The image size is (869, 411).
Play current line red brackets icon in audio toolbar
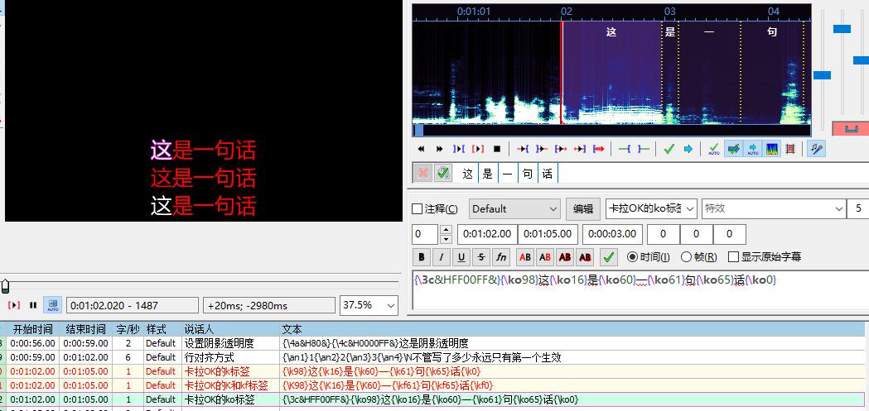(x=478, y=149)
